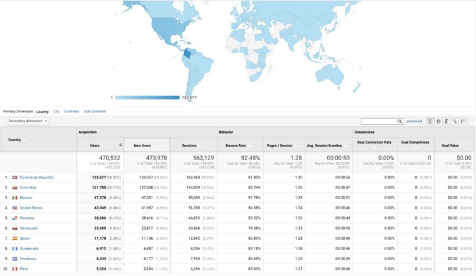The width and height of the screenshot is (476, 276).
Task: Click the Guatemala flag icon
Action: pos(15,249)
